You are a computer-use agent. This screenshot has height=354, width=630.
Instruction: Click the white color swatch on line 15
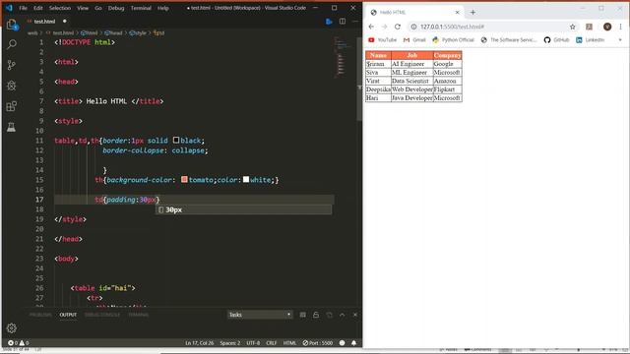pyautogui.click(x=246, y=179)
